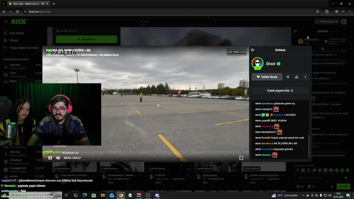Click chat username barankus

(x=267, y=103)
